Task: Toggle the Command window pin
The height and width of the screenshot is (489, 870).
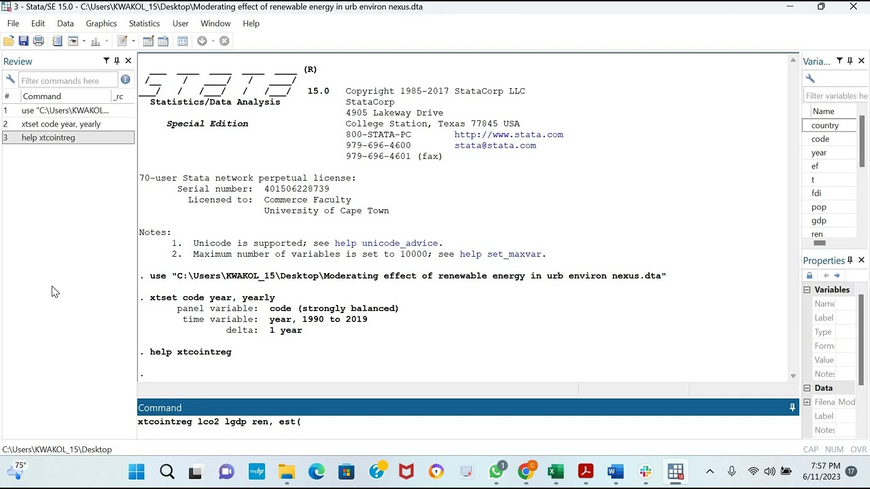Action: [x=793, y=407]
